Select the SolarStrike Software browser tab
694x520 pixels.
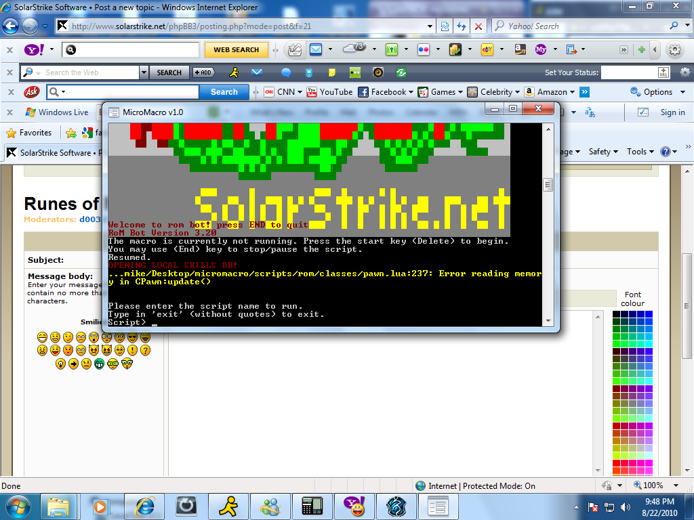(x=54, y=152)
